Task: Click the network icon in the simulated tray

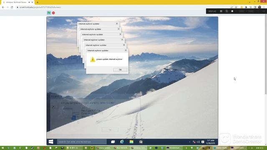Action: pos(194,142)
